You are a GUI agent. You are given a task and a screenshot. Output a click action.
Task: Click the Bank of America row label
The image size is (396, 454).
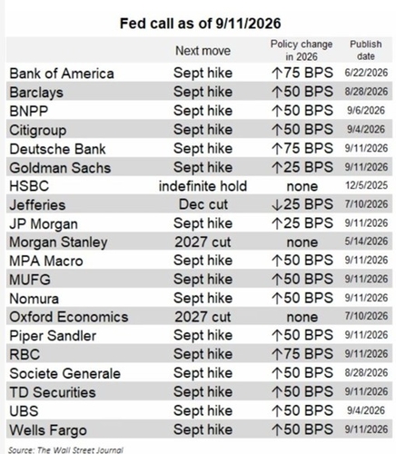click(x=62, y=74)
